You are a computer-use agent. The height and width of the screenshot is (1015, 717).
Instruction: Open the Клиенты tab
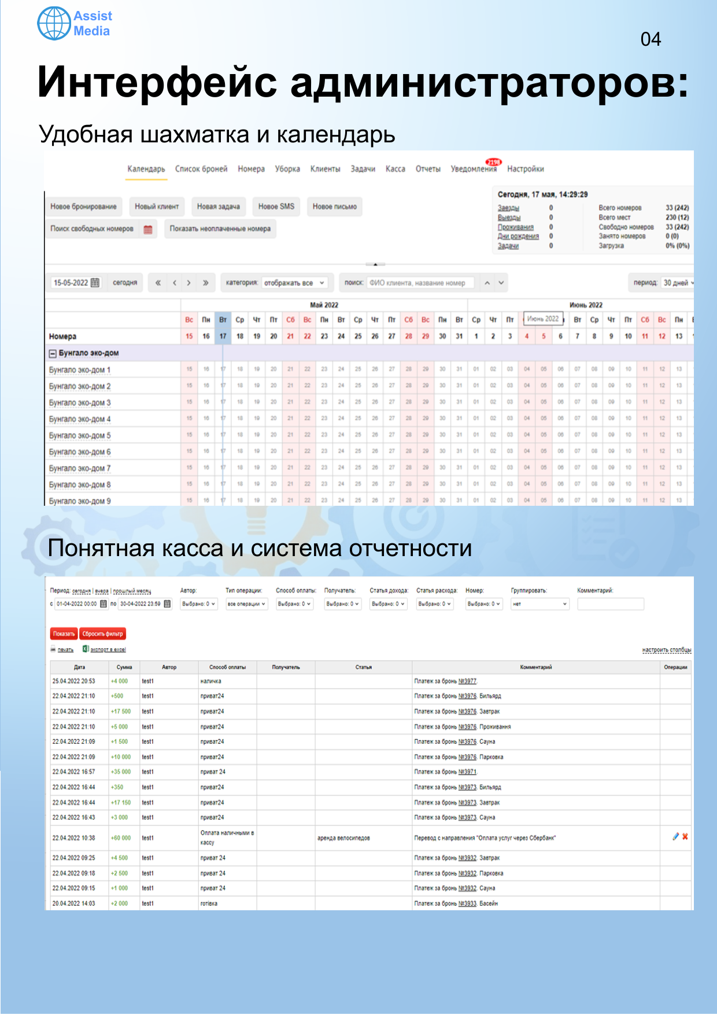[x=325, y=169]
